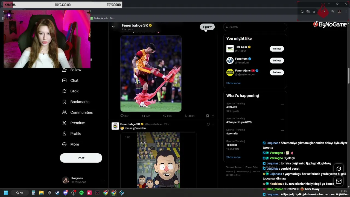Follow TRT Spor in You might like
The height and width of the screenshot is (197, 350).
click(x=277, y=49)
